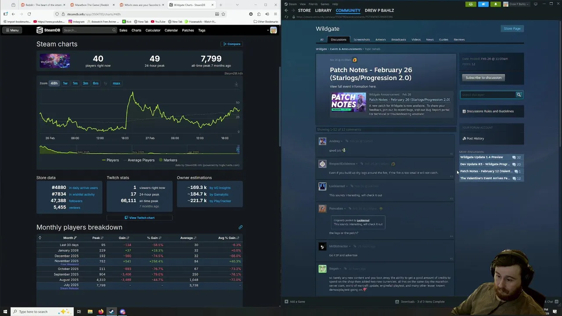
Task: Switch to Steam from the taskbar
Action: 112,312
